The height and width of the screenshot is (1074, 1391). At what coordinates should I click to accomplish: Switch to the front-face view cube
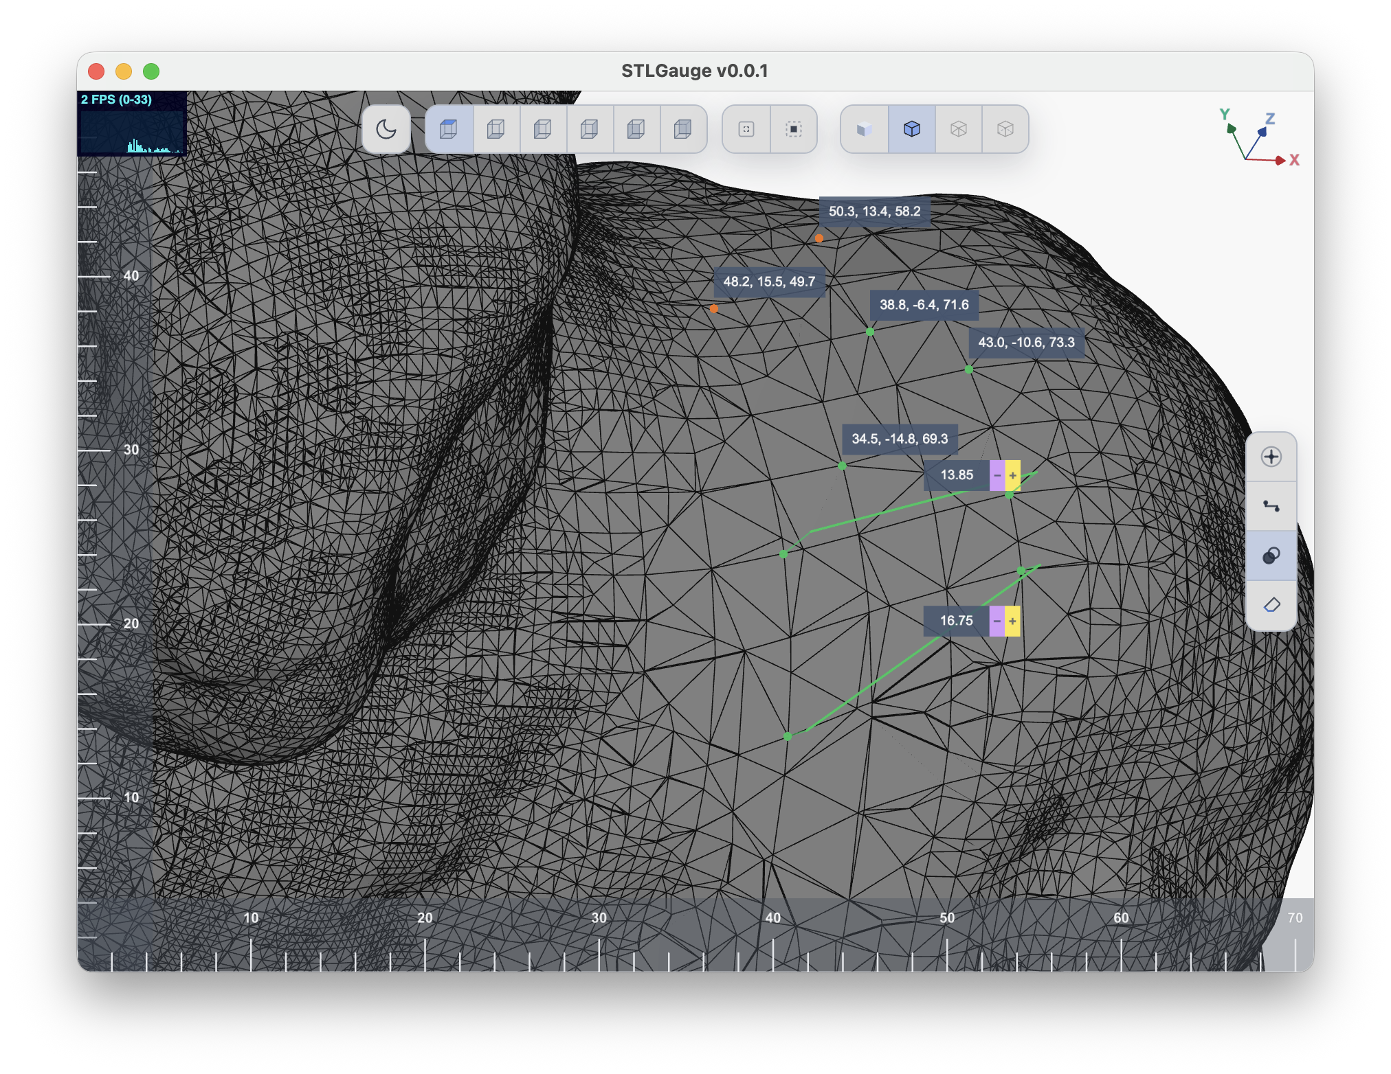tap(636, 129)
